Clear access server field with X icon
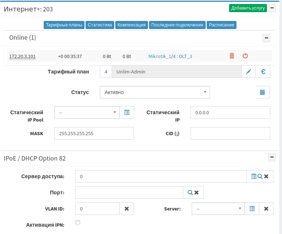 pyautogui.click(x=266, y=176)
